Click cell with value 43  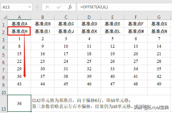click(19, 84)
